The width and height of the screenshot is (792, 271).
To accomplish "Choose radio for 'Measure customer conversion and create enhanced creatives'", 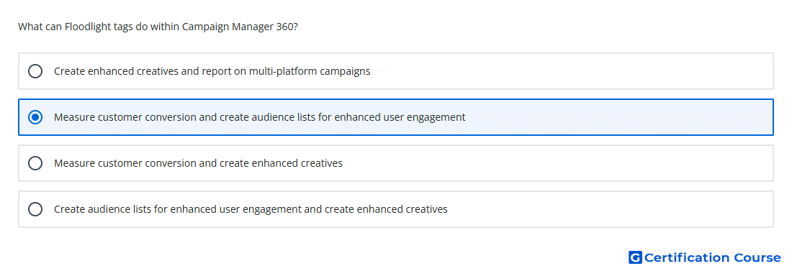I will coord(35,163).
